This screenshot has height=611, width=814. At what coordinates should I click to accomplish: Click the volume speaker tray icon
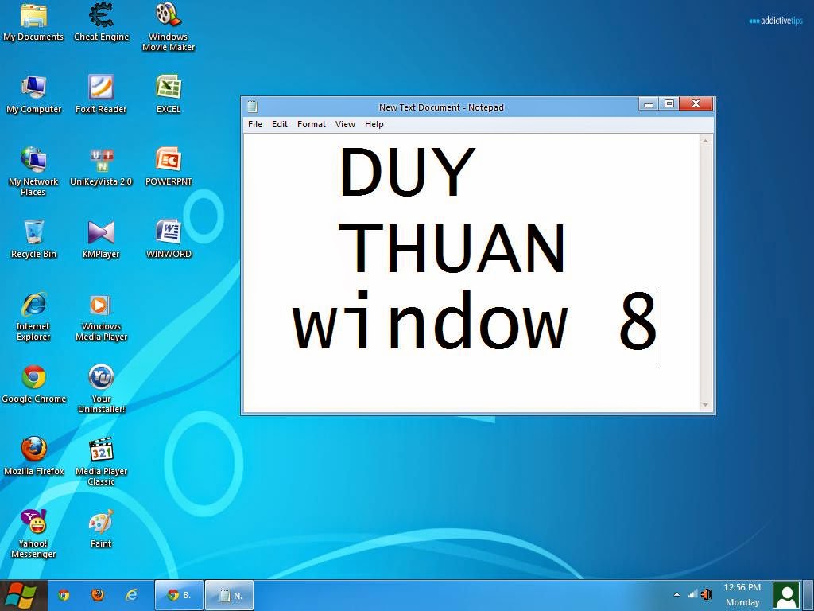tap(707, 594)
